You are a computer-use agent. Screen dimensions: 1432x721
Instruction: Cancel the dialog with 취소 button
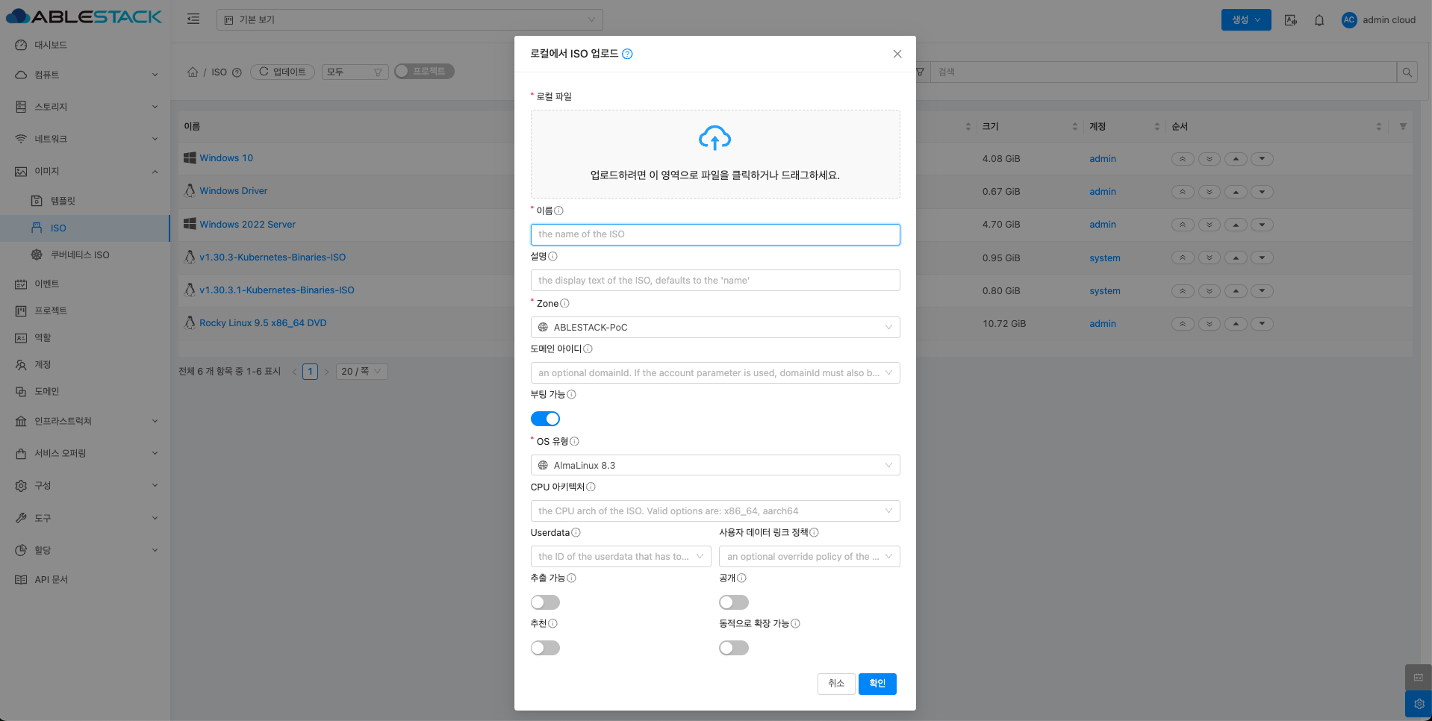tap(836, 684)
